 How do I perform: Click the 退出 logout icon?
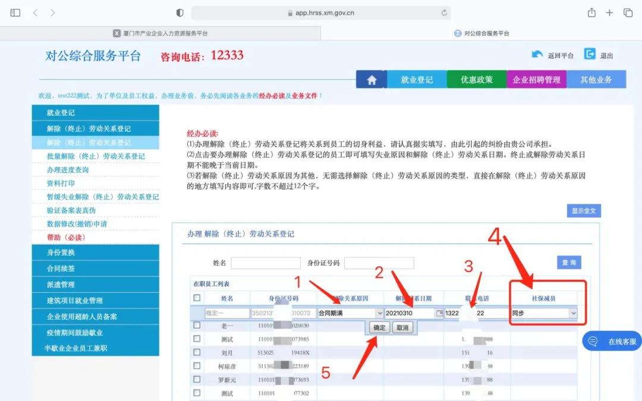590,54
